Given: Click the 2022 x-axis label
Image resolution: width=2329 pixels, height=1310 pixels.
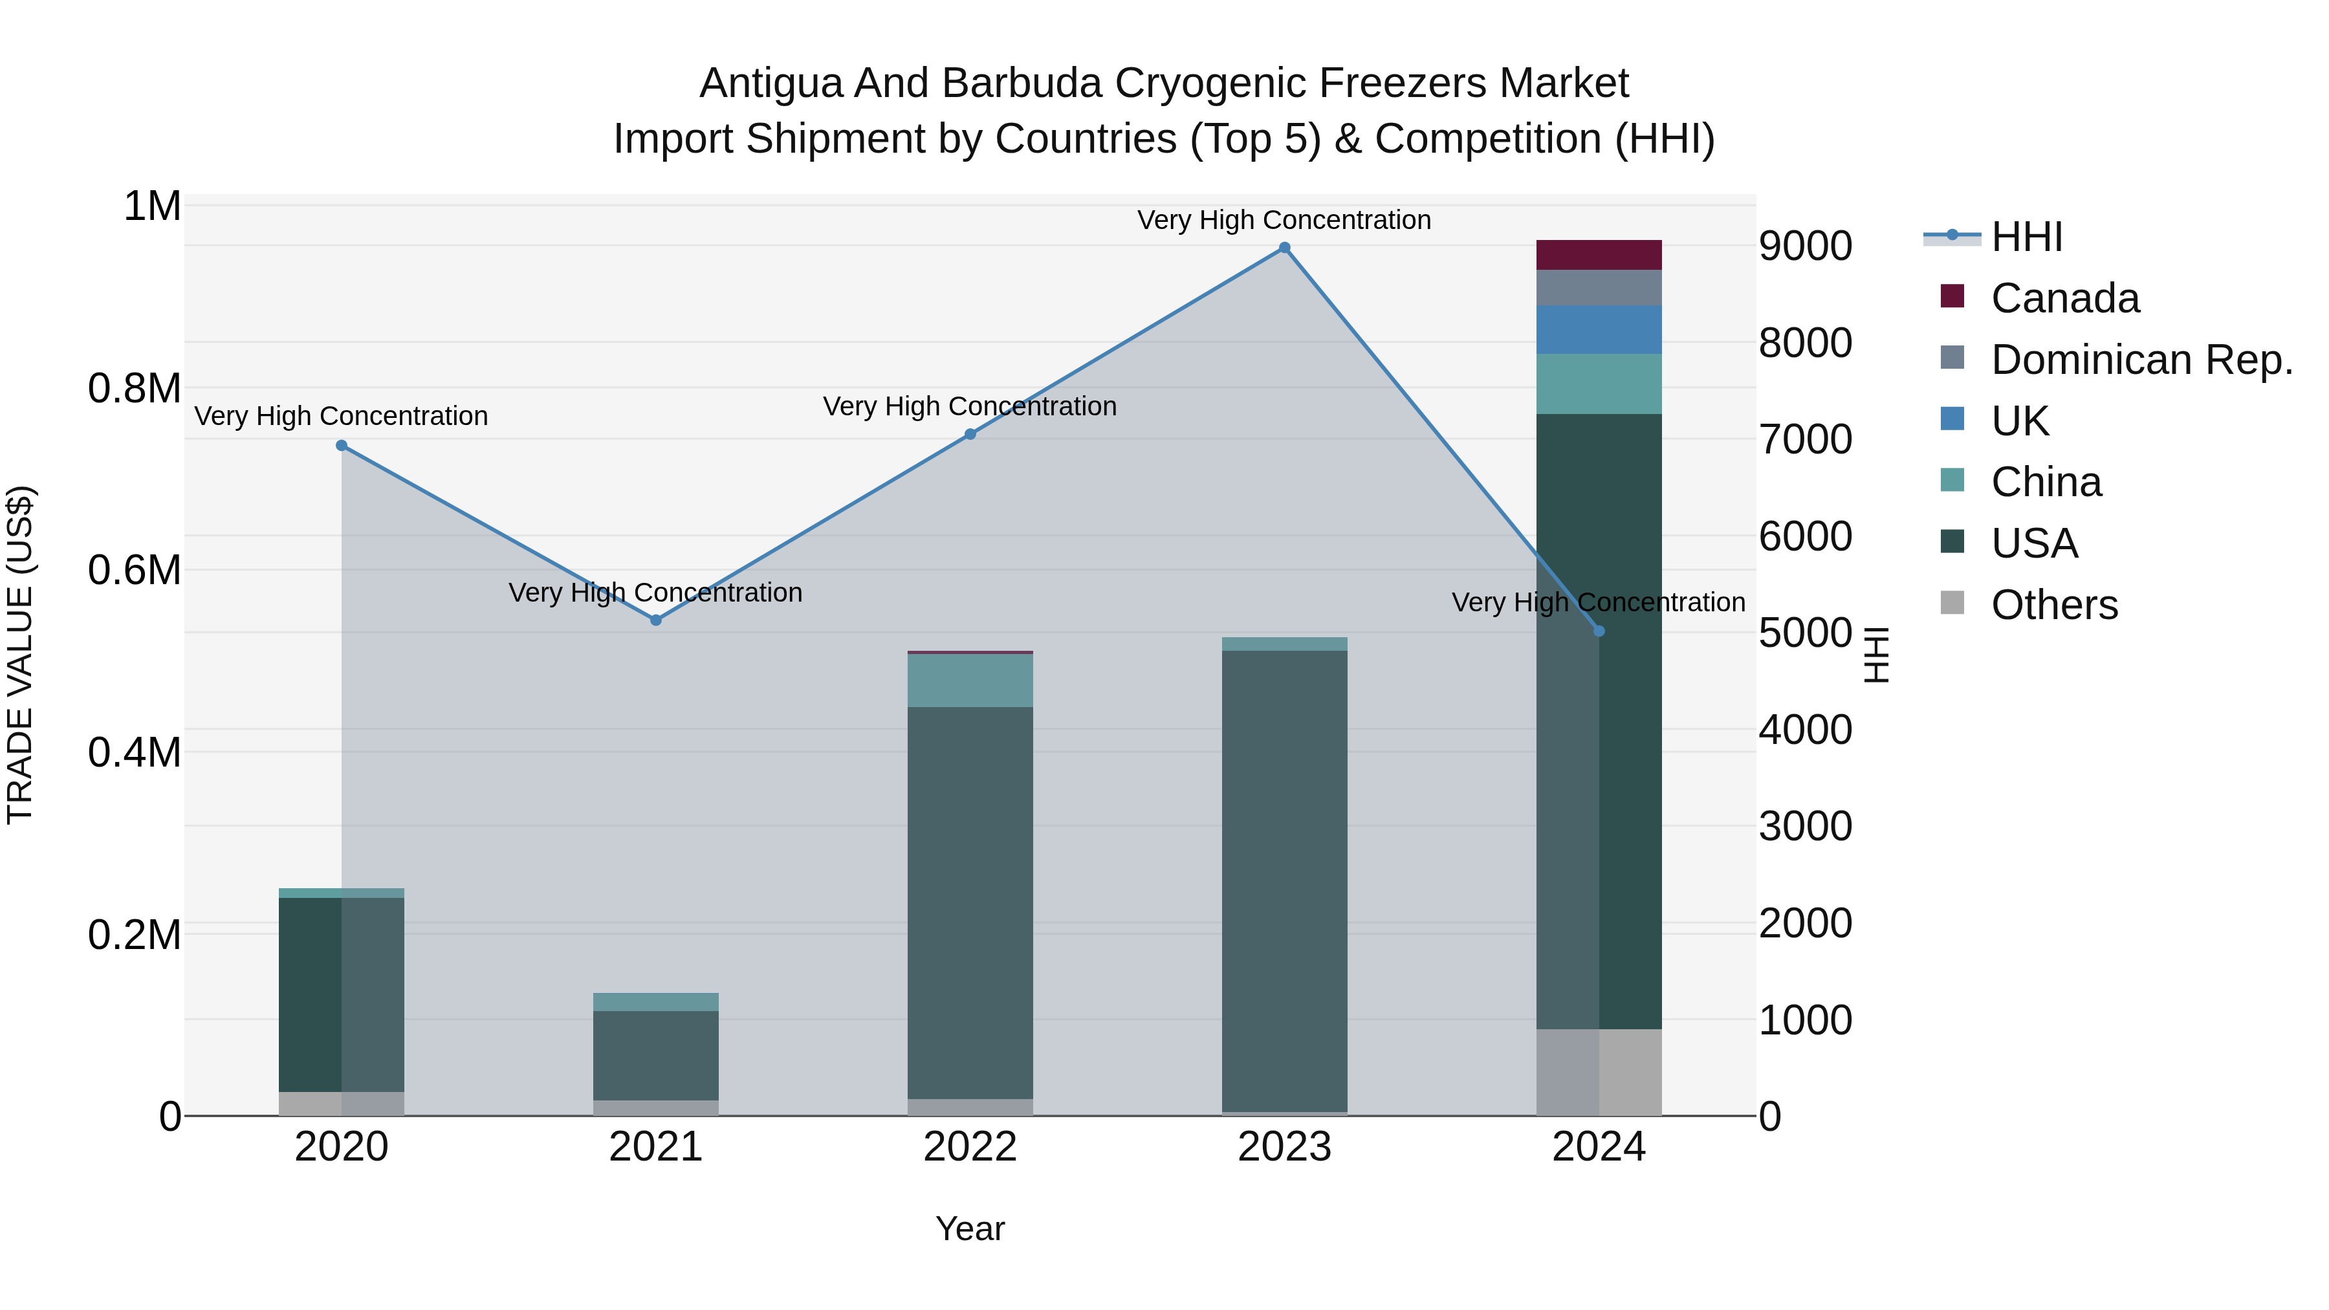Looking at the screenshot, I should [x=970, y=1147].
